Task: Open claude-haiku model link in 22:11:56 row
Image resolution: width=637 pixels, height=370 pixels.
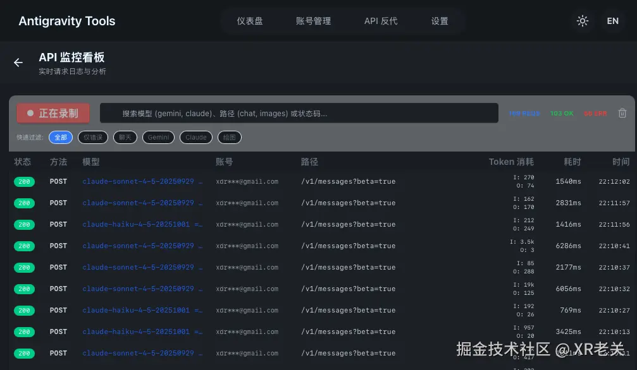Action: [x=142, y=224]
